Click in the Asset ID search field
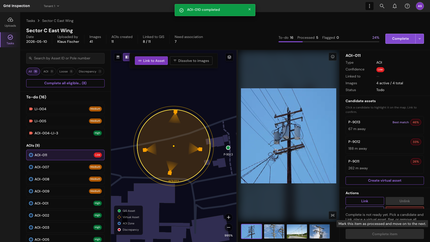The width and height of the screenshot is (430, 242). click(x=65, y=58)
